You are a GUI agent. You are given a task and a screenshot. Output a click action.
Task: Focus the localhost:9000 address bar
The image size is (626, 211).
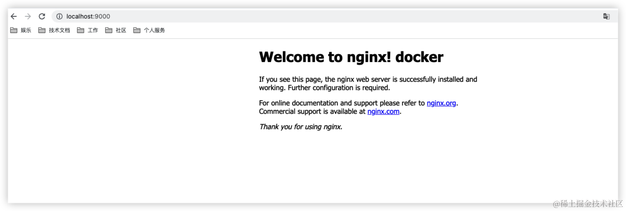(x=334, y=16)
